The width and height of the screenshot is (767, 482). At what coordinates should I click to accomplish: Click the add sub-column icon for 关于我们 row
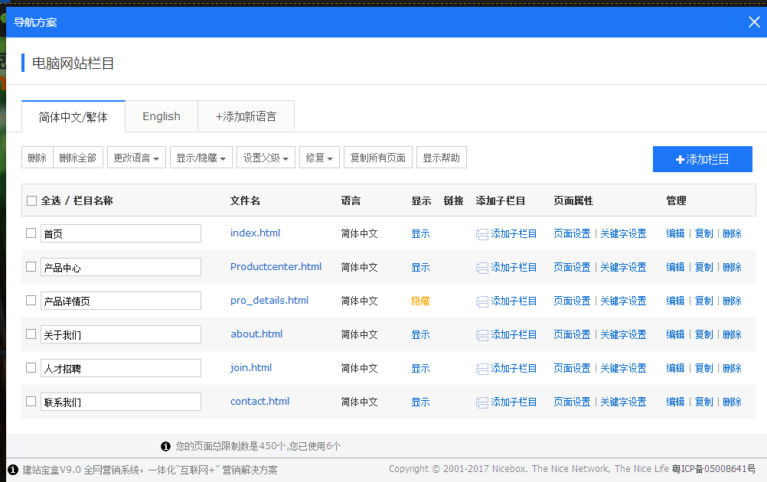tap(481, 335)
